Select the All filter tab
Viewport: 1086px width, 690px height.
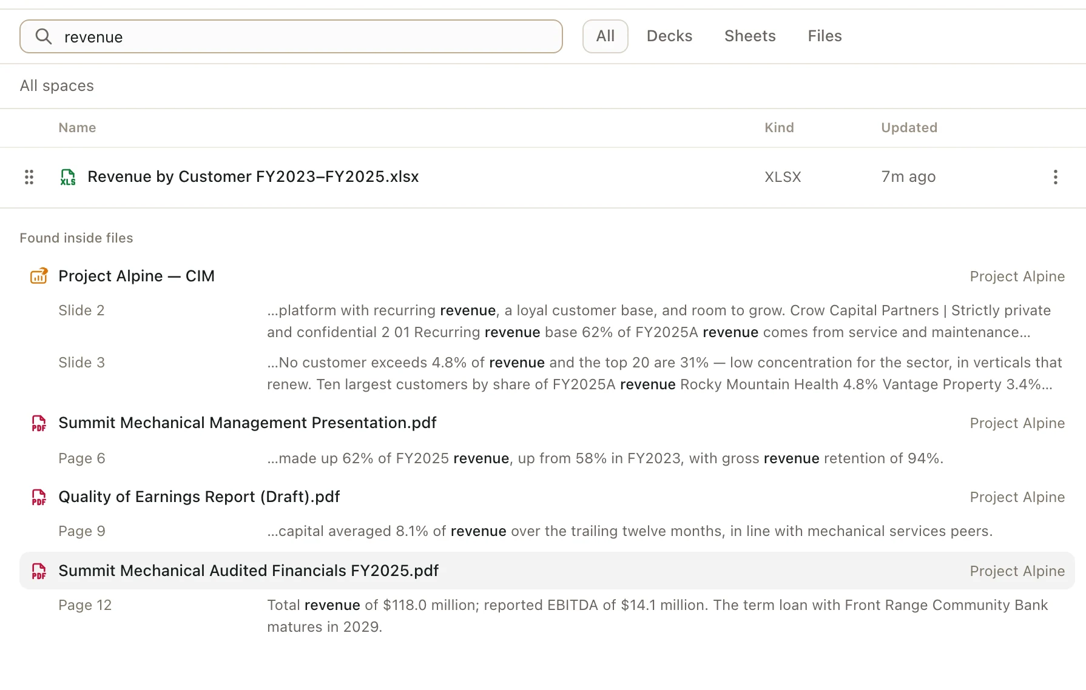coord(605,36)
